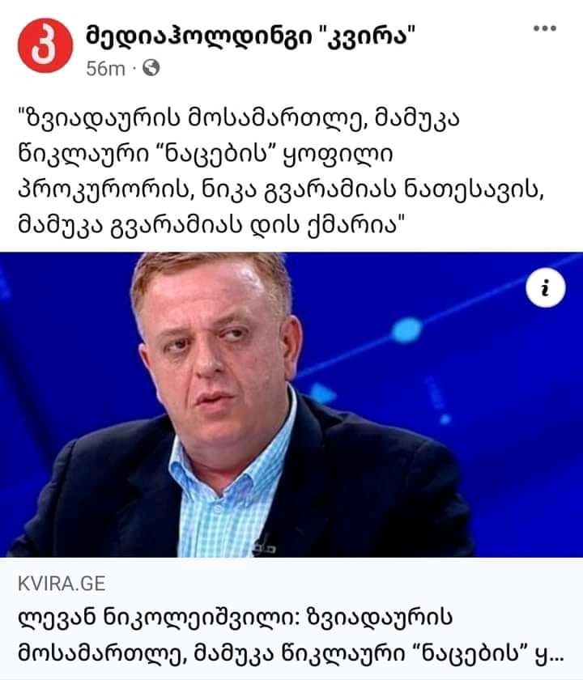Click post text line starting წიკლაური
The height and width of the screenshot is (680, 583).
click(205, 155)
